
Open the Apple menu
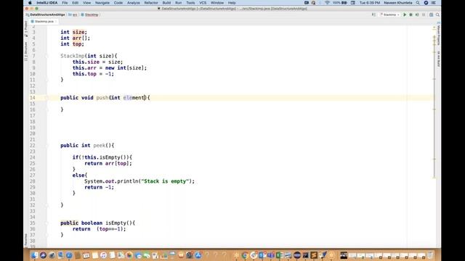(x=30, y=3)
